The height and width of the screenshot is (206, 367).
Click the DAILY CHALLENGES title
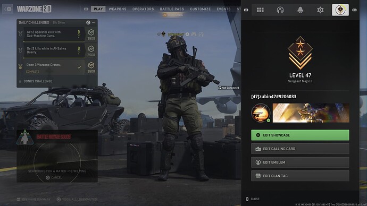(x=34, y=23)
